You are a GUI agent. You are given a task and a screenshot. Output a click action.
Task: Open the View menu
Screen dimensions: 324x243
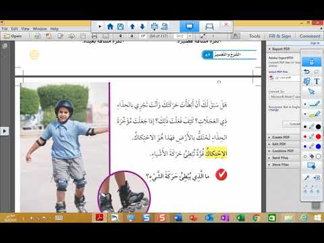[25, 29]
